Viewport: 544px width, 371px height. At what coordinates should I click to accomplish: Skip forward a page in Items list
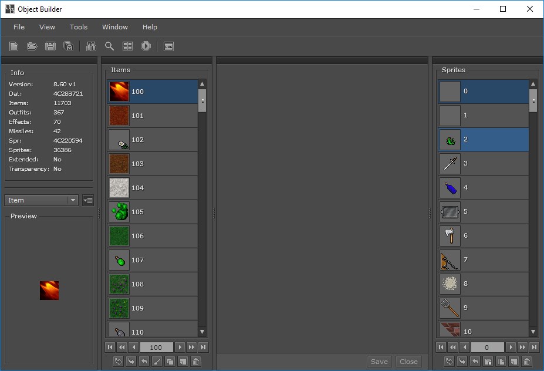point(191,348)
